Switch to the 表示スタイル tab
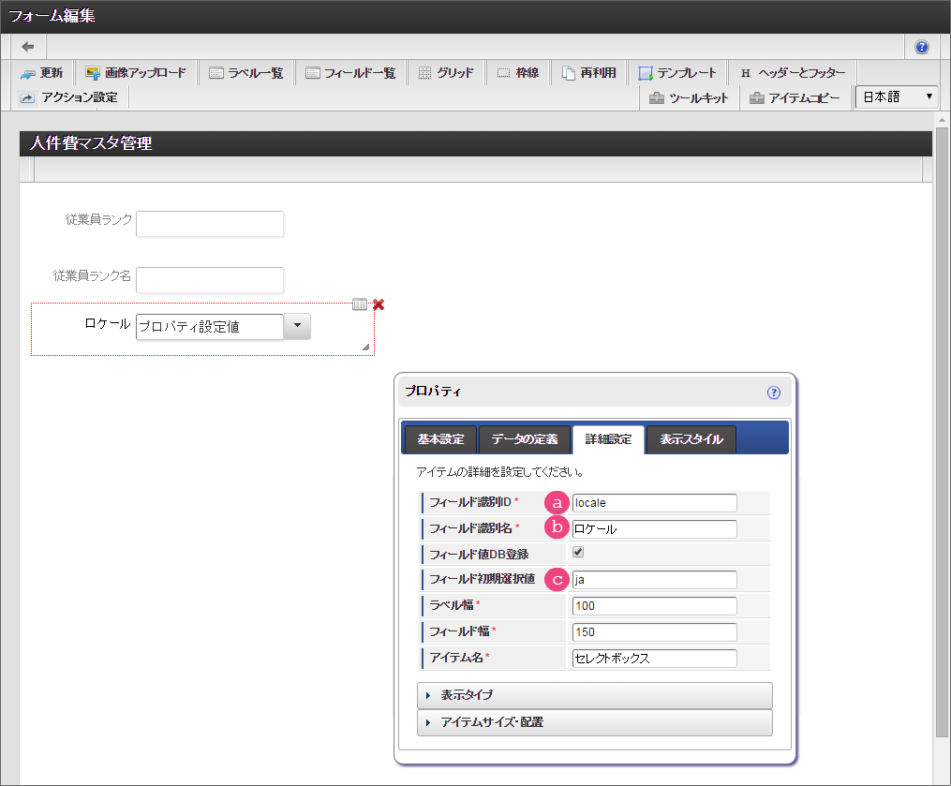 691,439
